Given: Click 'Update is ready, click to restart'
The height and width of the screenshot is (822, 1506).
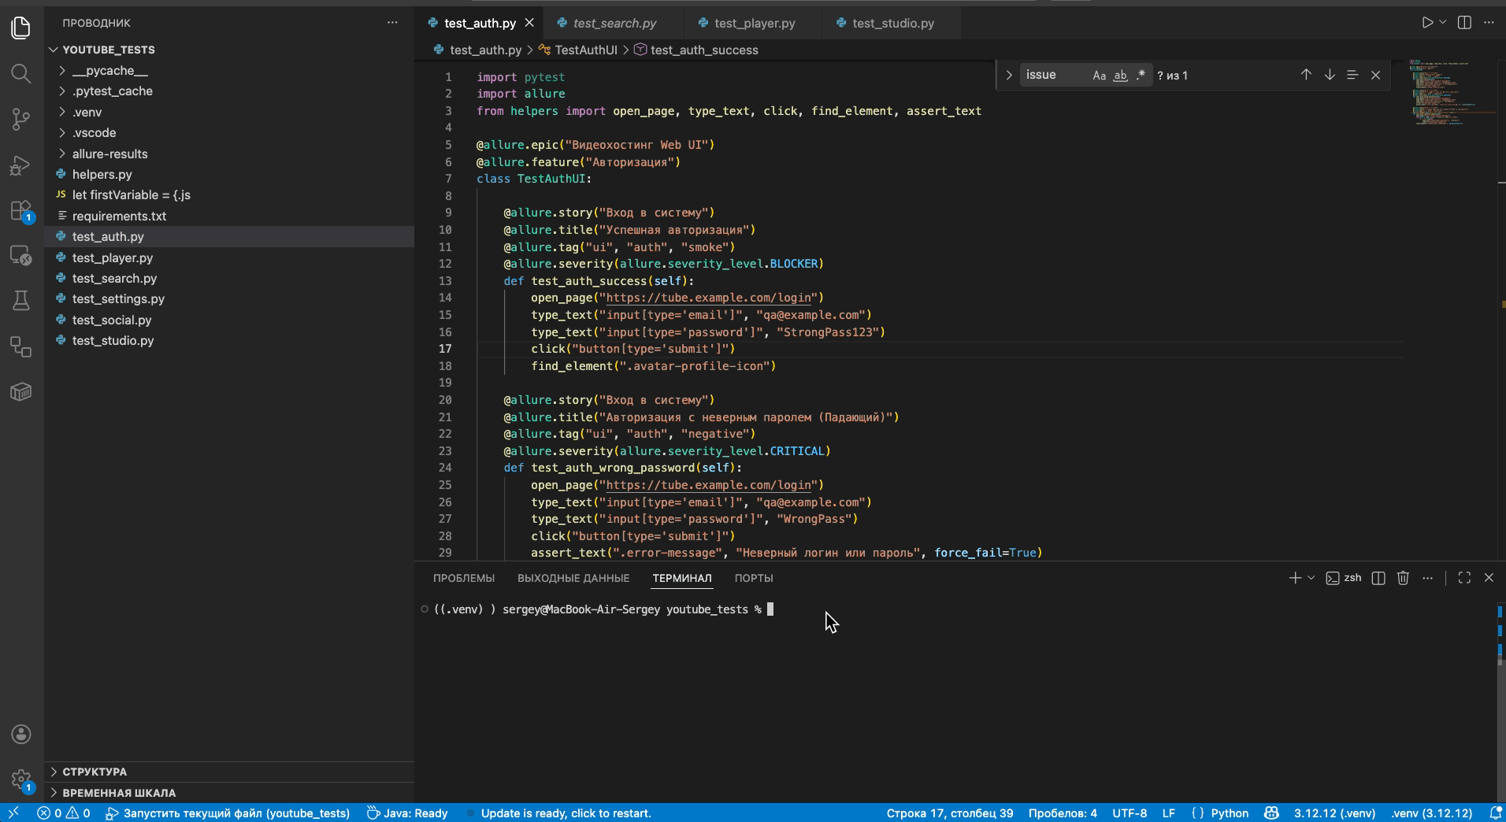Looking at the screenshot, I should [x=566, y=813].
